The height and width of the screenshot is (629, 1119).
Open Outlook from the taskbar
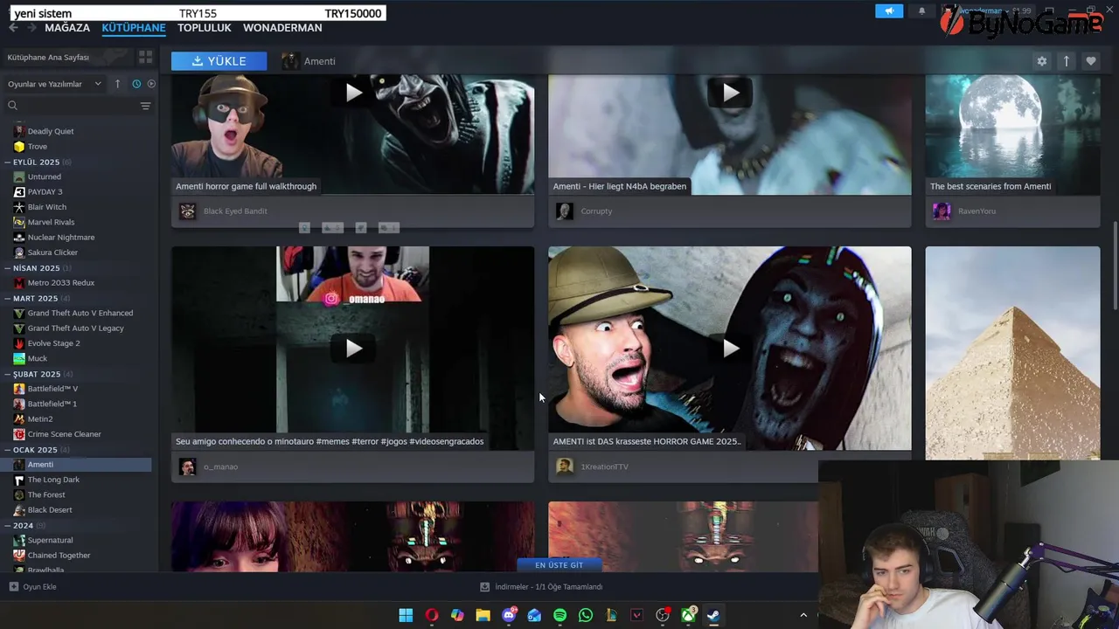[x=534, y=615]
